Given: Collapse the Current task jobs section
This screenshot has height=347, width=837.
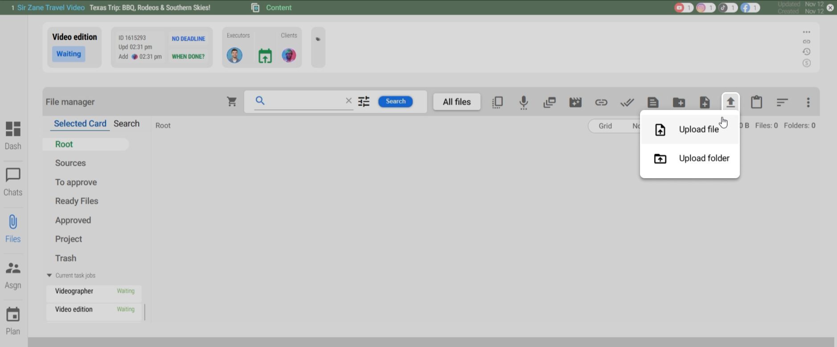Looking at the screenshot, I should tap(49, 275).
